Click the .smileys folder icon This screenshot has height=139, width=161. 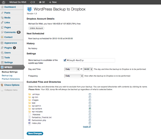(30, 94)
